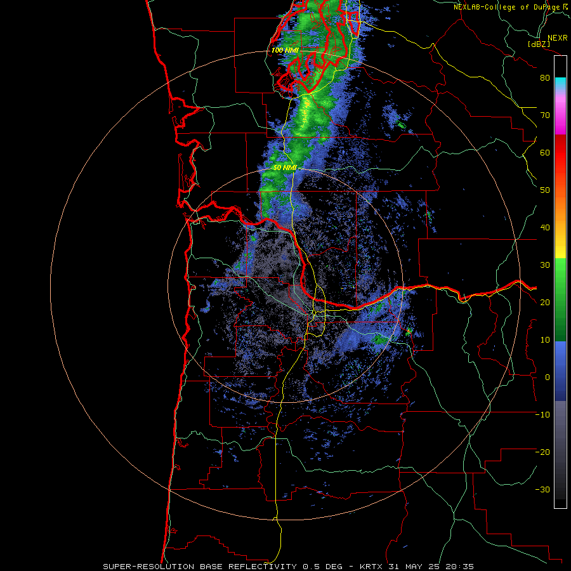Click the 80 value on the dBZ scale
This screenshot has height=571, width=571.
[545, 78]
